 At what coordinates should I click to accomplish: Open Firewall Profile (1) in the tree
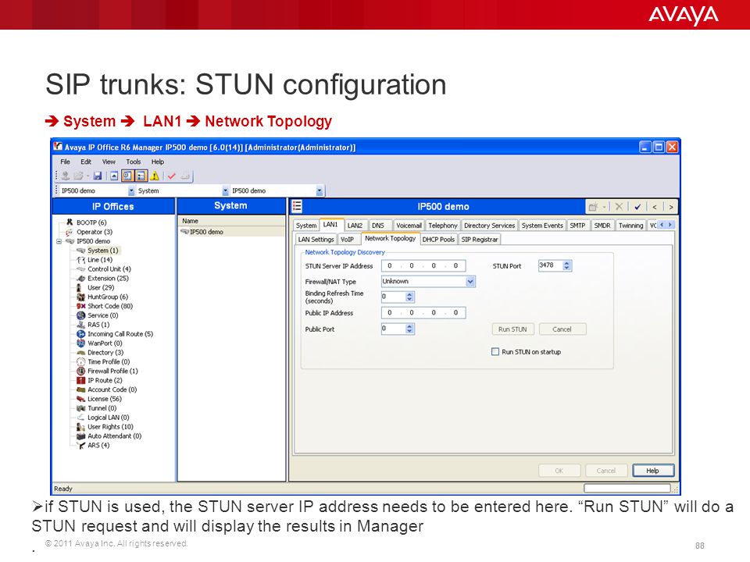[x=112, y=371]
